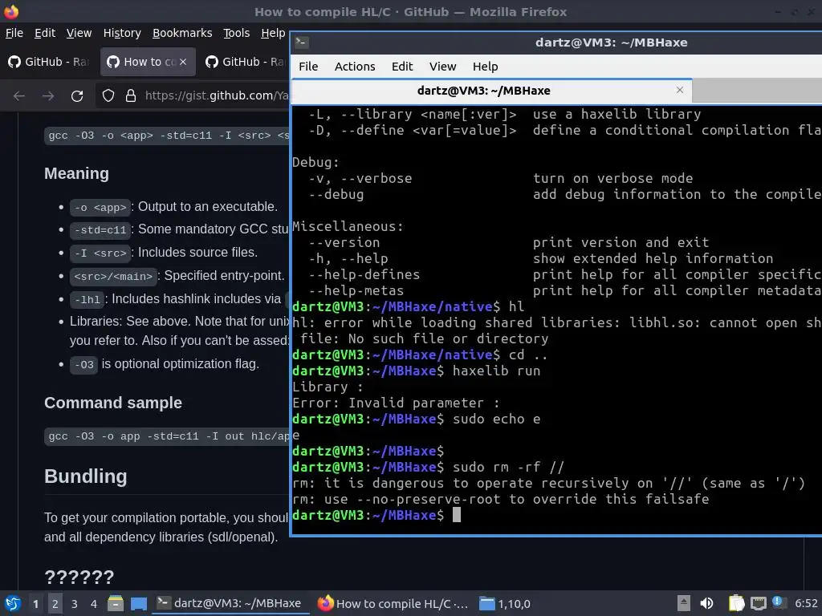The width and height of the screenshot is (822, 616).
Task: Open Firefox History menu
Action: pos(122,33)
